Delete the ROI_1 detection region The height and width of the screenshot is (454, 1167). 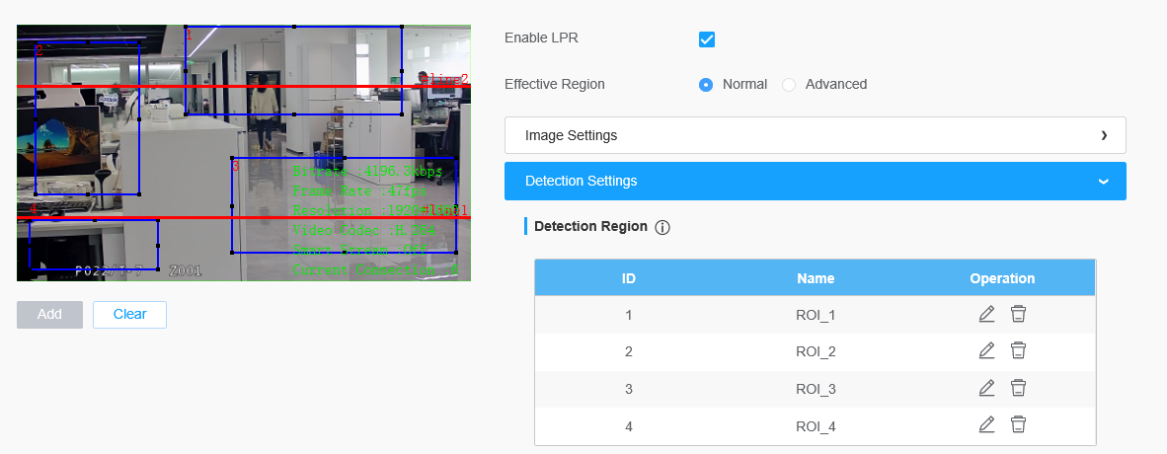(x=1018, y=314)
